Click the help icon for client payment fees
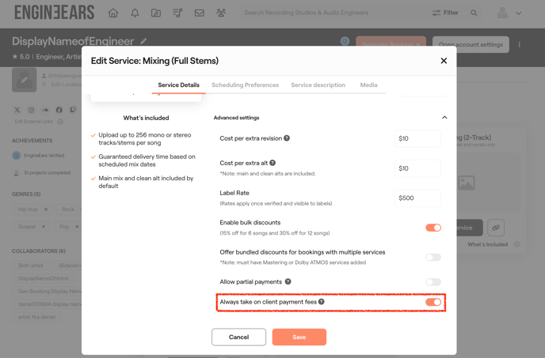 (x=321, y=302)
